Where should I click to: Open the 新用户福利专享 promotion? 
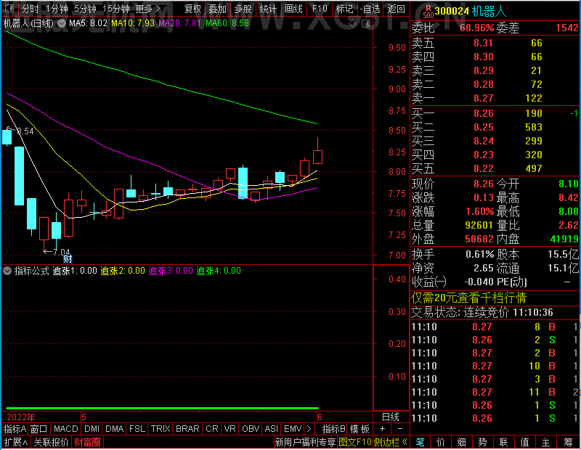pos(305,442)
